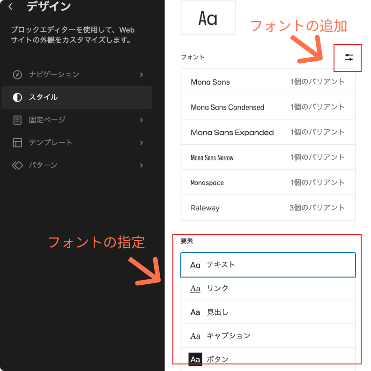Screen dimensions: 371x371
Task: Open the Raleway font row
Action: pyautogui.click(x=268, y=208)
